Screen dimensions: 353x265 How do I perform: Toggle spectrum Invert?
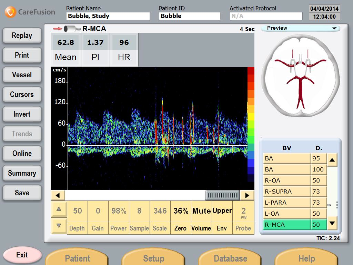tap(22, 114)
